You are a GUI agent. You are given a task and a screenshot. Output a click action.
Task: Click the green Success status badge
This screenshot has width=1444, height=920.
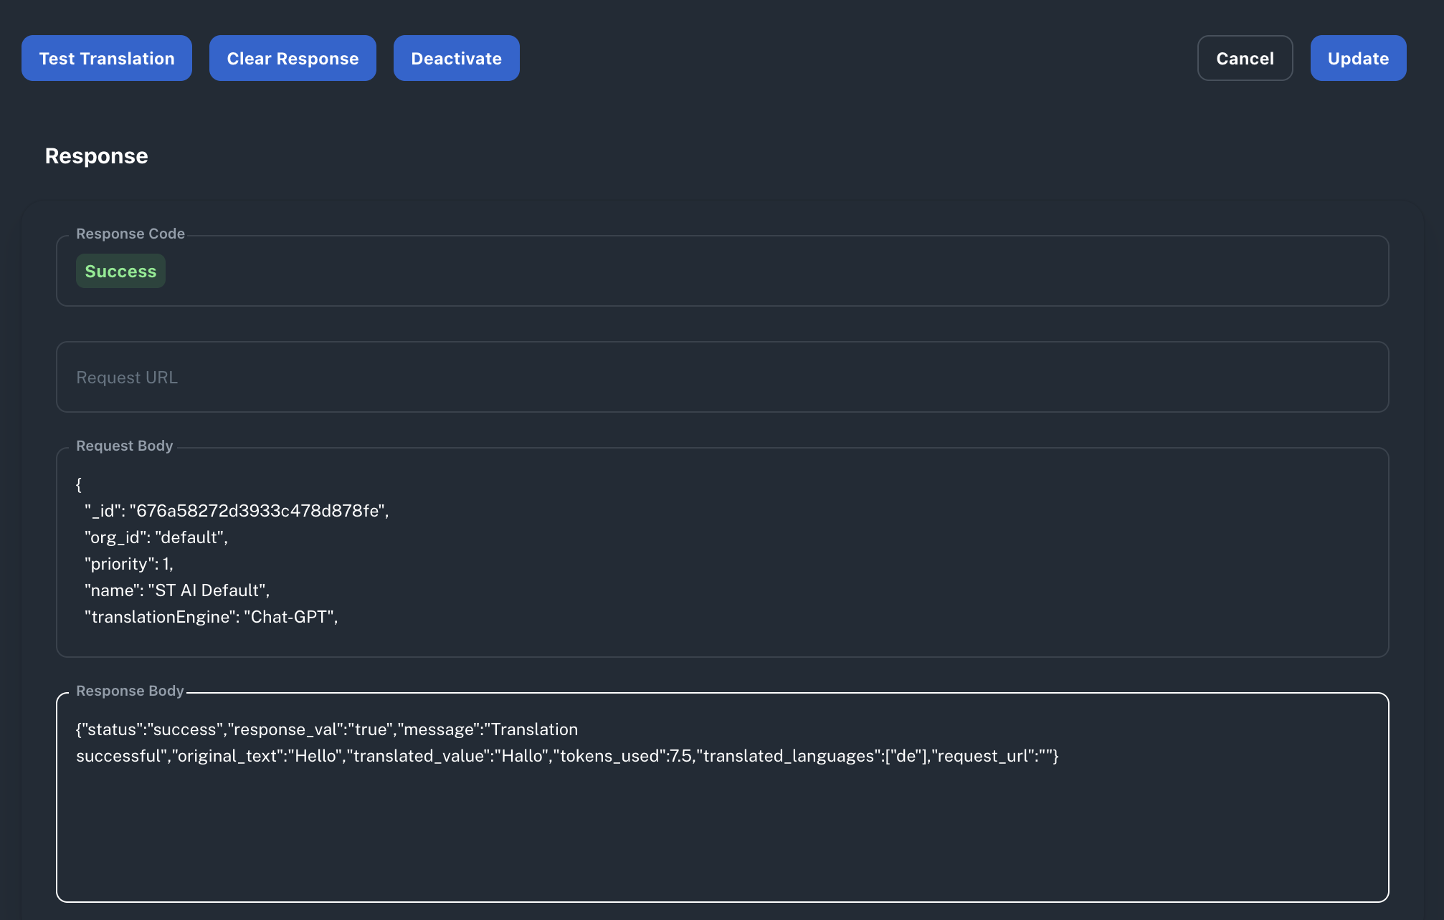120,271
